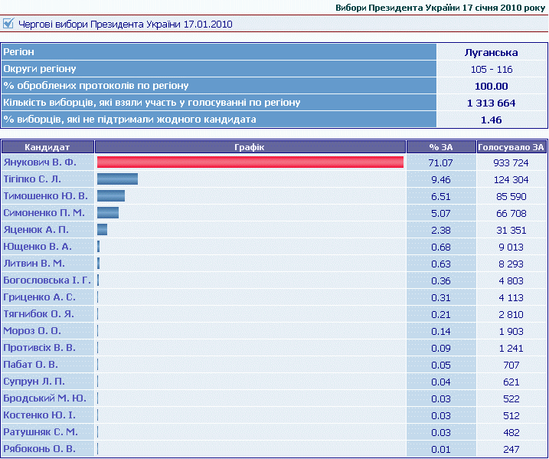549x459 pixels.
Task: Click the red Янукович result bar
Action: point(250,162)
